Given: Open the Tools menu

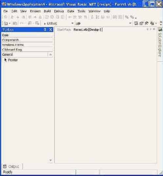Looking at the screenshot, I should coord(81,11).
